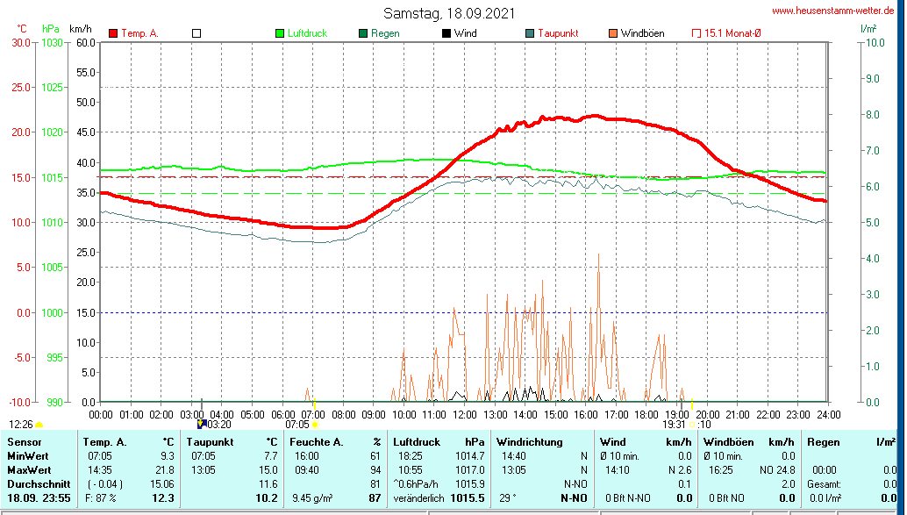Click the Sensor table header
The width and height of the screenshot is (907, 515).
point(25,442)
